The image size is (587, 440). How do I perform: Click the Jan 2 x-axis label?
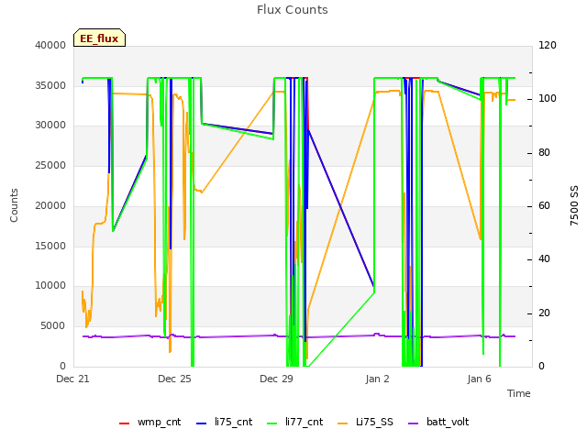[377, 379]
